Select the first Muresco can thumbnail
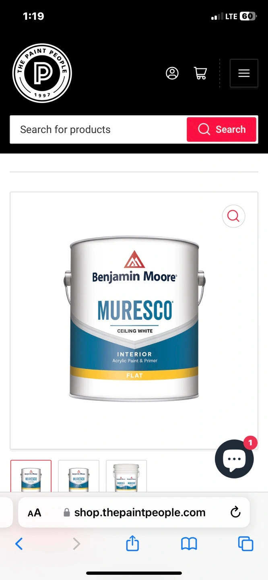Screen dimensions: 268x580 31,476
